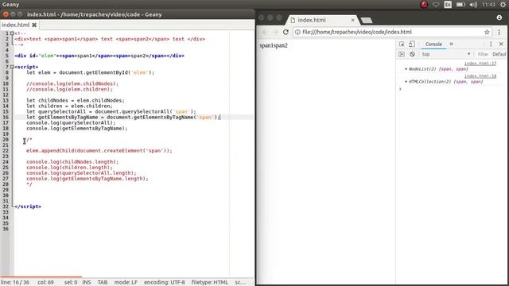Close the index.html document tab in Geany
Viewport: 509px width, 286px height.
tap(34, 25)
